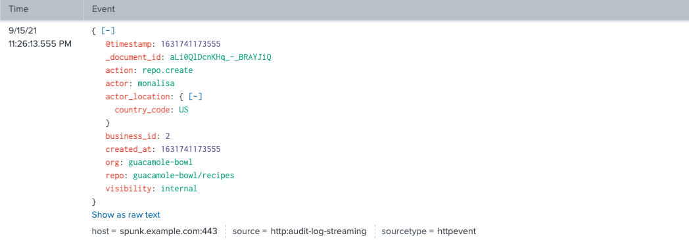689x240 pixels.
Task: Click event time 11:26:13.555 PM
Action: click(40, 45)
